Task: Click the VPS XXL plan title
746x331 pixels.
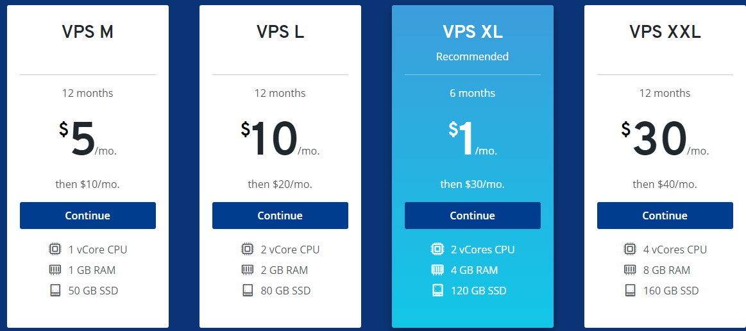Action: (x=665, y=32)
